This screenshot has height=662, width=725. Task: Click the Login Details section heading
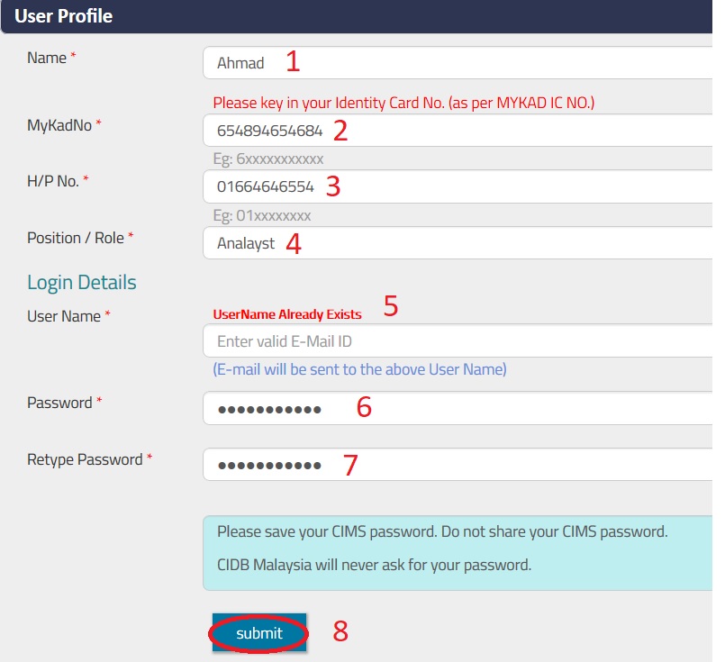(x=82, y=283)
